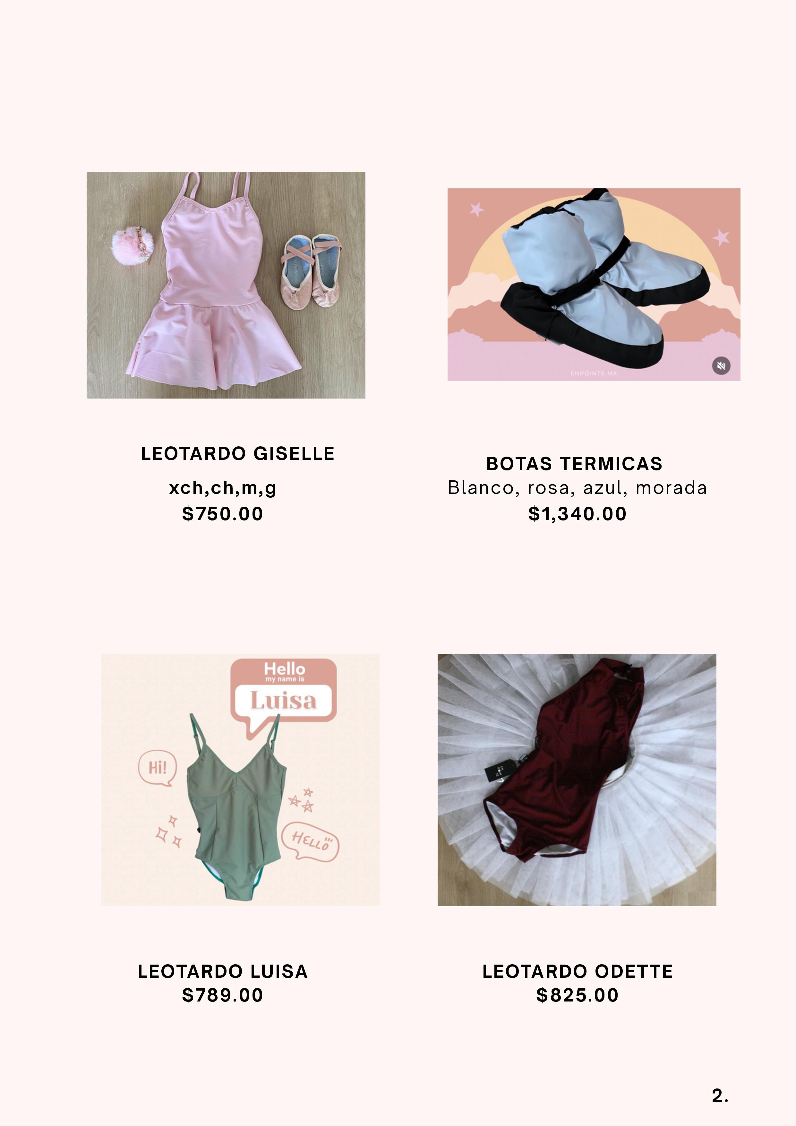Open the green Luisa leotard image

[240, 780]
